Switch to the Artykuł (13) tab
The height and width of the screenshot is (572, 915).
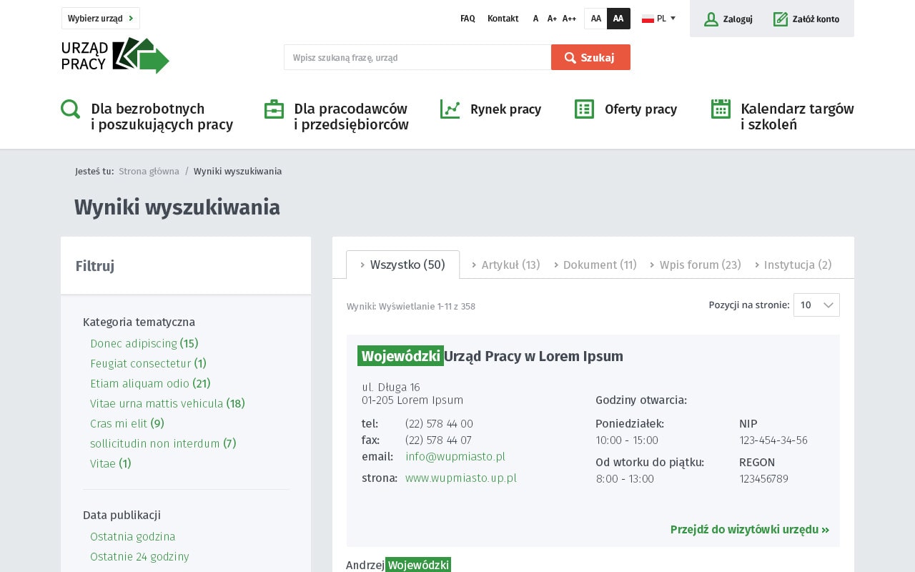tap(505, 265)
